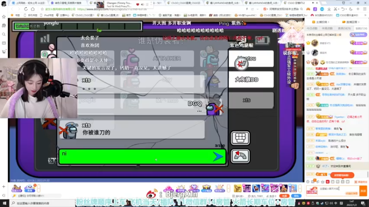Viewport: 369px width, 207px height.
Task: Click the streamer webcam overlay
Action: tap(39, 88)
